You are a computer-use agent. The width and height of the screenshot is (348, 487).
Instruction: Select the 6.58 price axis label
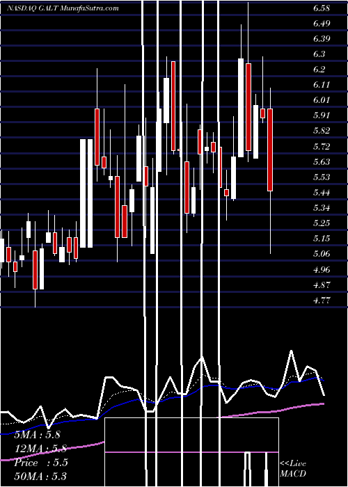pyautogui.click(x=322, y=8)
